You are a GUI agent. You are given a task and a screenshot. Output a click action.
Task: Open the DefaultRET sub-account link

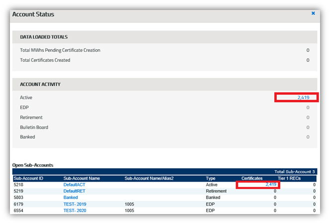(75, 191)
